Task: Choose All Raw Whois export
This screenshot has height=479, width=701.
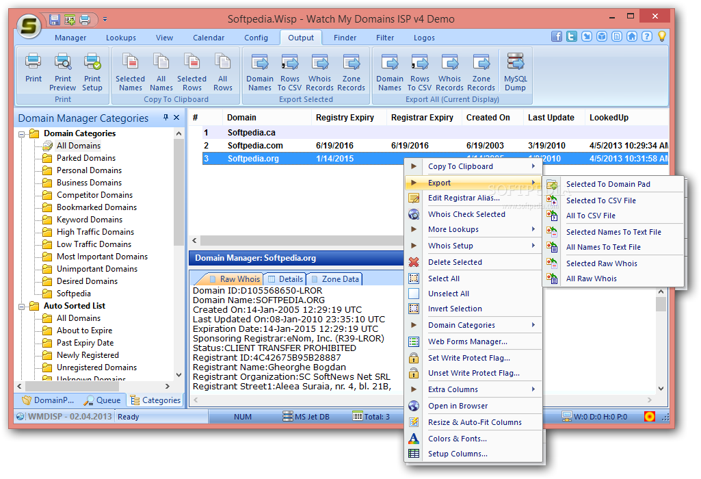Action: click(613, 279)
